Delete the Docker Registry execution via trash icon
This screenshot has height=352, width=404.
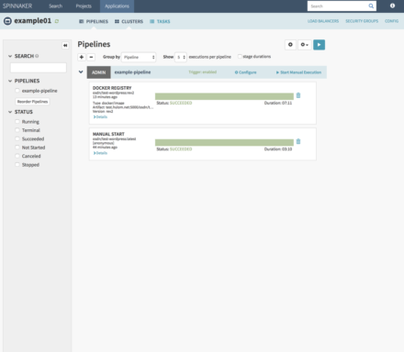pos(298,95)
